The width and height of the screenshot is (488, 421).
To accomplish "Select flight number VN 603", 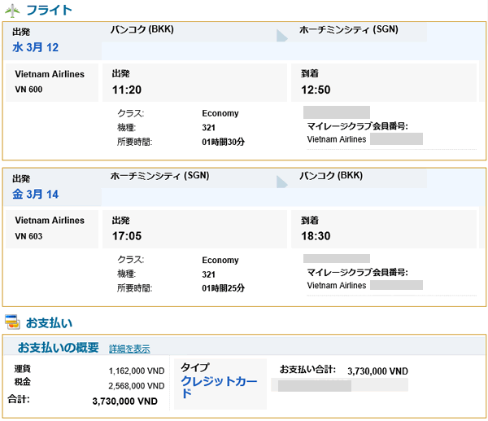I will click(x=28, y=236).
